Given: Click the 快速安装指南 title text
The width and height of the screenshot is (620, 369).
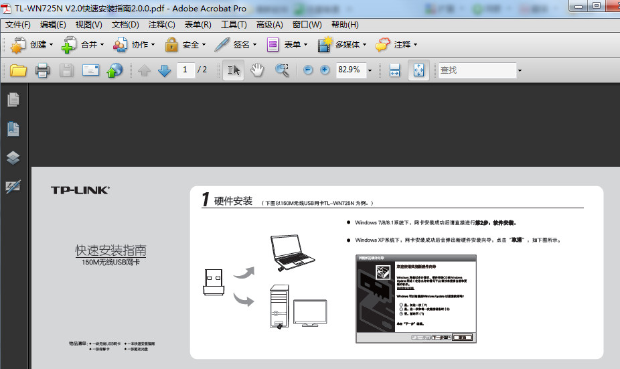Looking at the screenshot, I should (110, 250).
